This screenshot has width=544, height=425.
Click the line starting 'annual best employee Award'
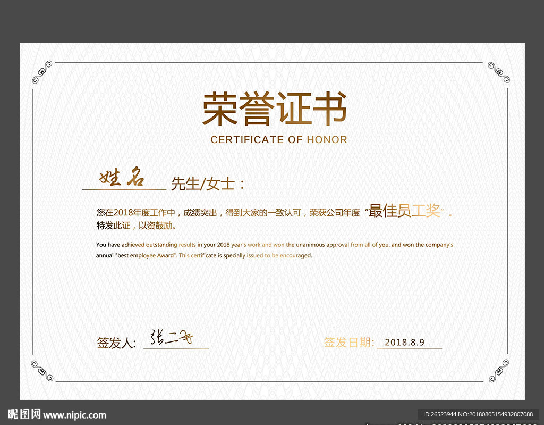point(204,255)
